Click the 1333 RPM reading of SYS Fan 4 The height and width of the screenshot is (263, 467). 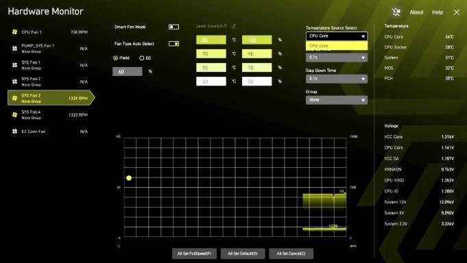pyautogui.click(x=78, y=115)
